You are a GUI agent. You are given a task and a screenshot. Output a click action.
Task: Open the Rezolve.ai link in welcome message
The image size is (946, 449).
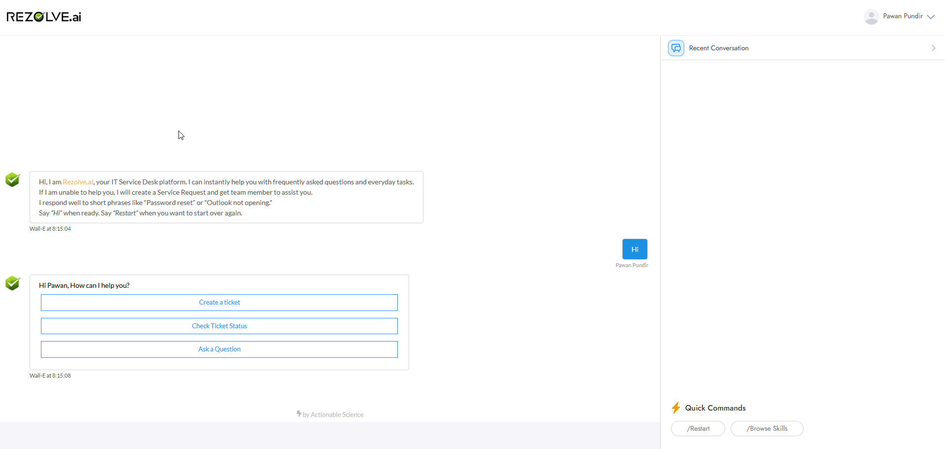[x=78, y=182]
